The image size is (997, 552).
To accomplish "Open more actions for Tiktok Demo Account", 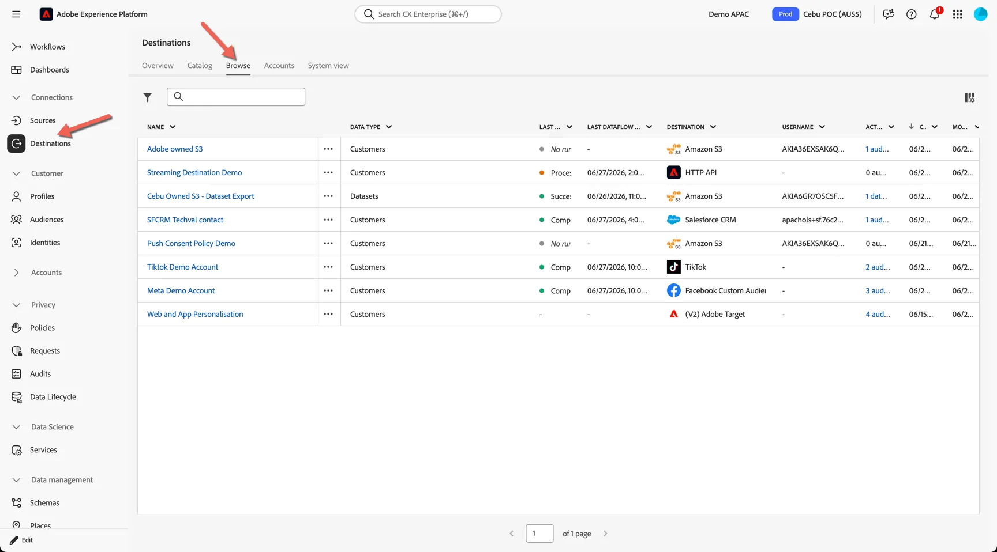I will click(x=328, y=267).
